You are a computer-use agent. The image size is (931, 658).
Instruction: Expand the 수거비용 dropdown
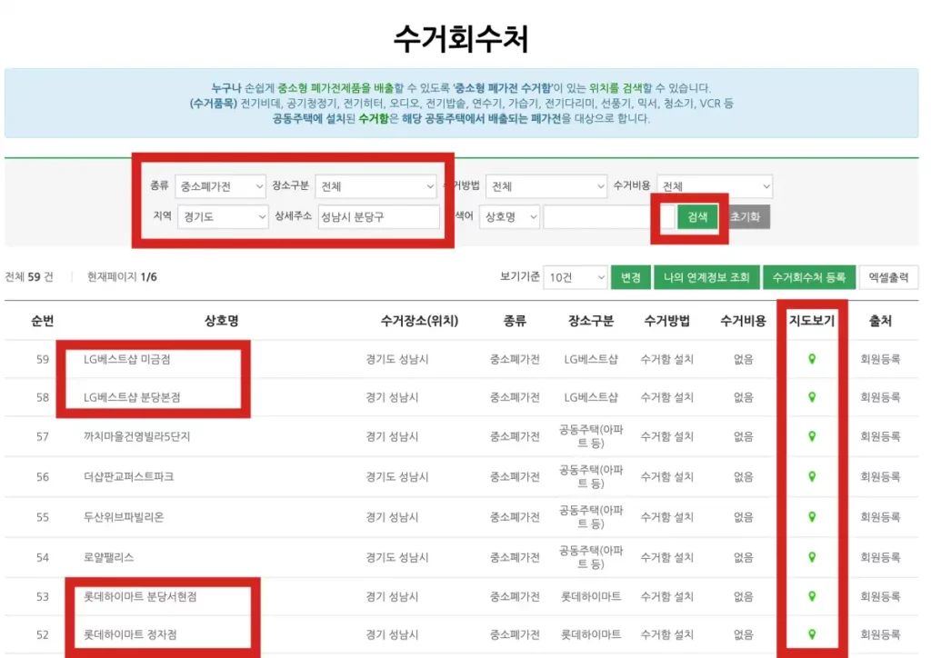tap(715, 186)
